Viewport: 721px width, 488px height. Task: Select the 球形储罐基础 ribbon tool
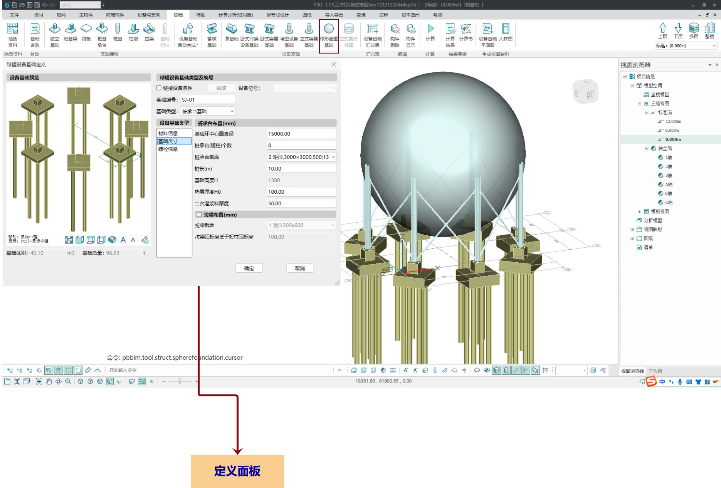pyautogui.click(x=329, y=35)
